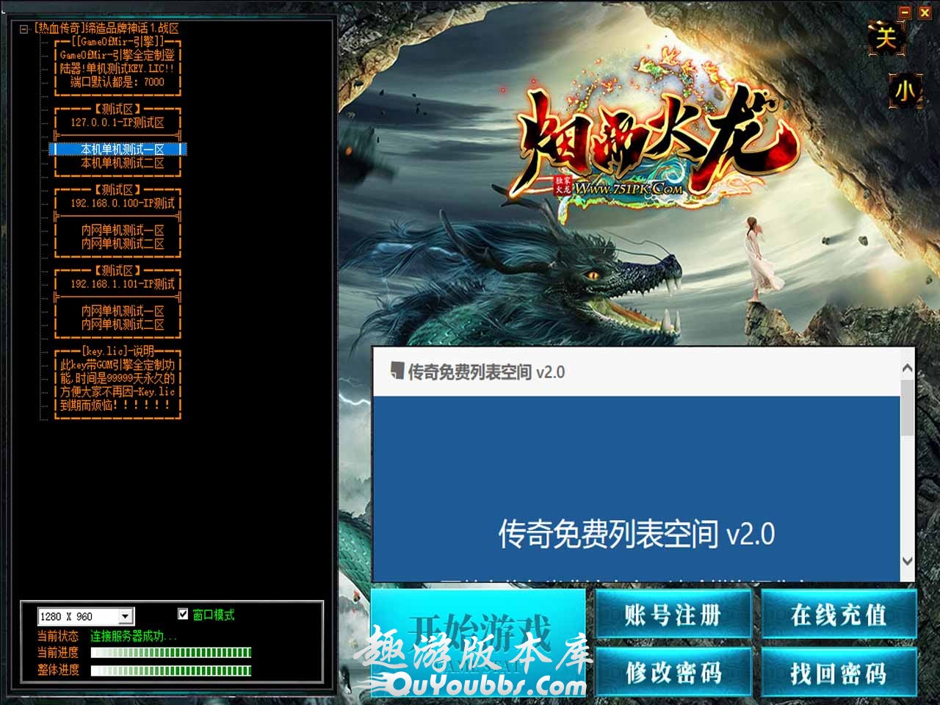940x705 pixels.
Task: Click the 端口默认都是: 7000 line
Action: coord(117,82)
